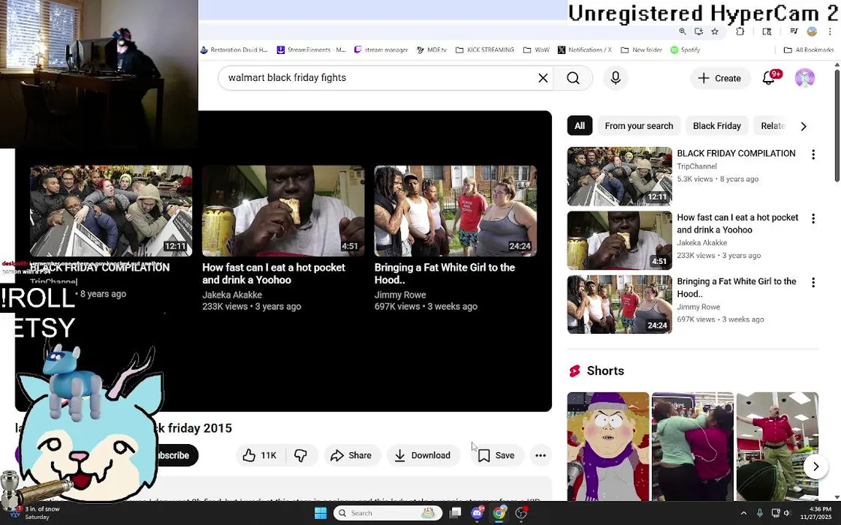Select the All filter chip
The width and height of the screenshot is (841, 525).
579,126
